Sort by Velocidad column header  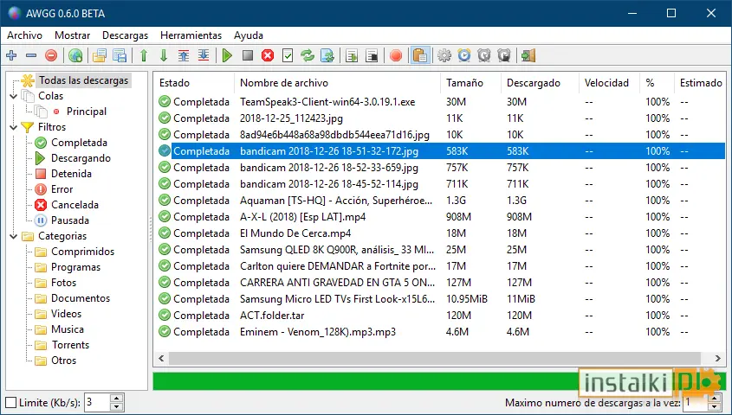[609, 83]
